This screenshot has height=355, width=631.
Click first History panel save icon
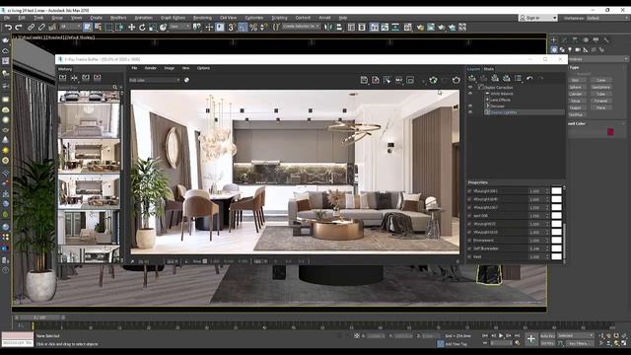pos(63,78)
